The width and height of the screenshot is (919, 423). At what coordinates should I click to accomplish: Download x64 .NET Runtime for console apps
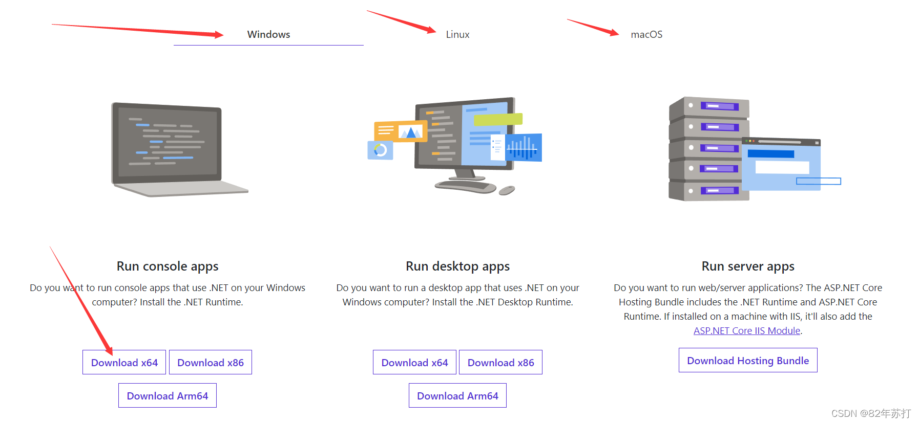point(124,362)
